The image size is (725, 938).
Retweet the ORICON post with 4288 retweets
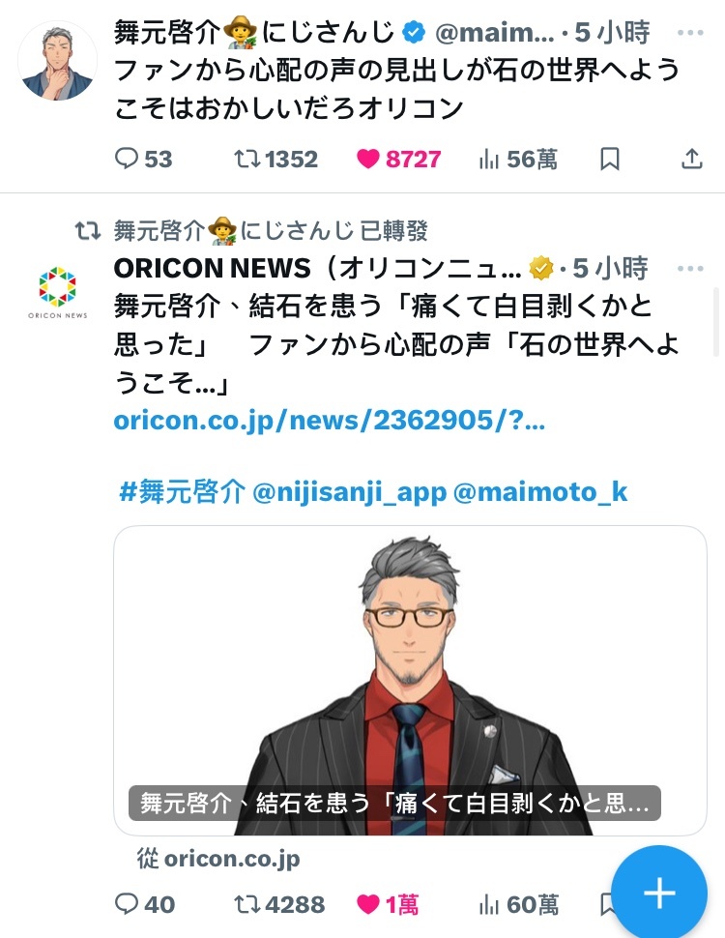pyautogui.click(x=279, y=904)
